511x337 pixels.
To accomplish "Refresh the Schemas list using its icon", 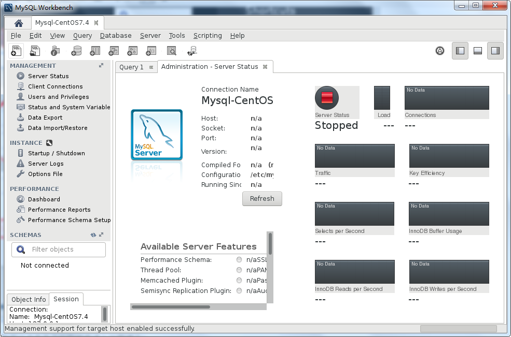I will coord(93,235).
